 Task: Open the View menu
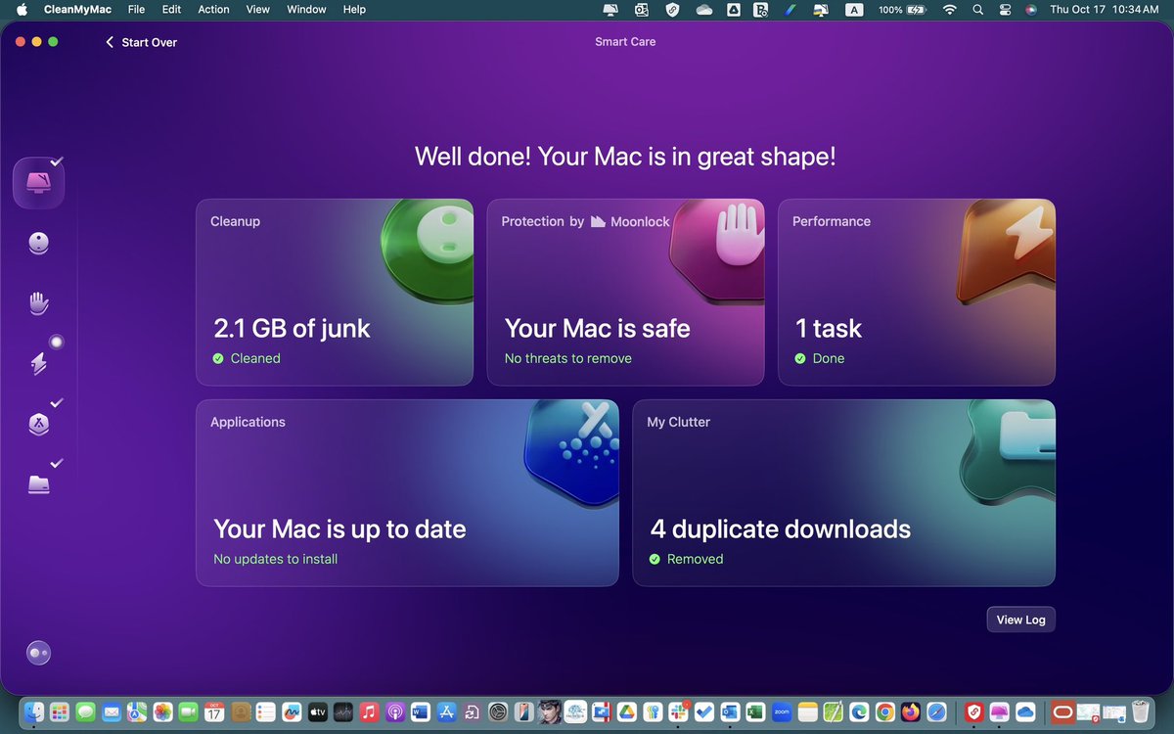(258, 9)
